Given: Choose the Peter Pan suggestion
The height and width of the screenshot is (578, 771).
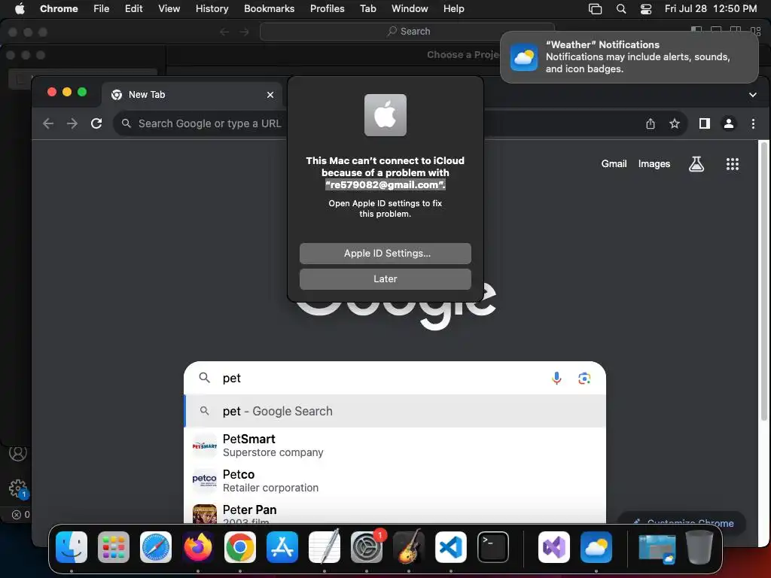Looking at the screenshot, I should click(x=395, y=512).
